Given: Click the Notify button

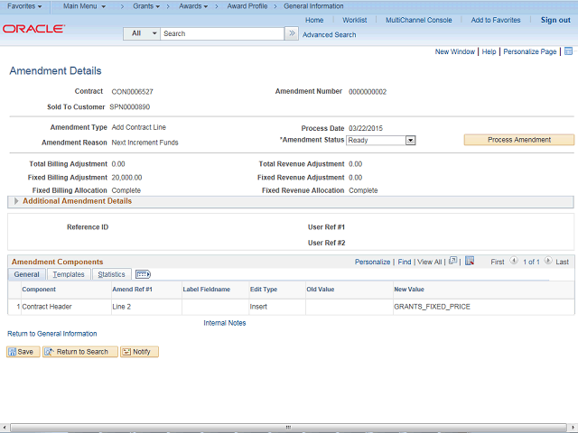Looking at the screenshot, I should point(139,352).
